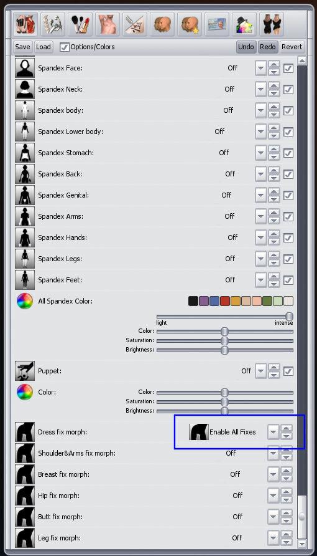The height and width of the screenshot is (556, 317).
Task: Click the Spandex Feet icon
Action: tap(25, 280)
